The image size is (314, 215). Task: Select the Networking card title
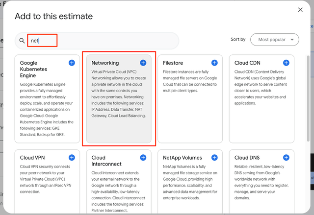click(x=105, y=63)
